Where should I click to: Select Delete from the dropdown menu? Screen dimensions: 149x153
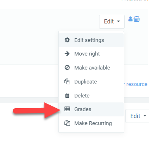91,95
